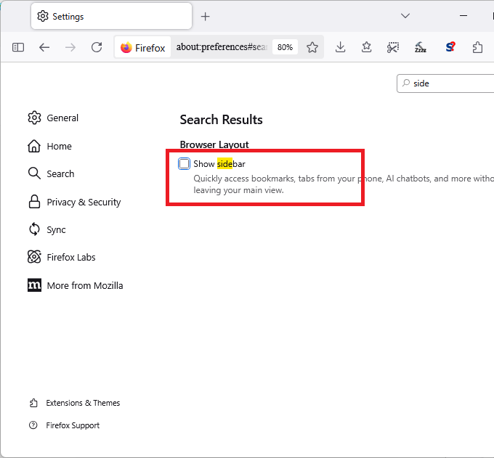494x458 pixels.
Task: Open the S extension icon
Action: click(450, 47)
